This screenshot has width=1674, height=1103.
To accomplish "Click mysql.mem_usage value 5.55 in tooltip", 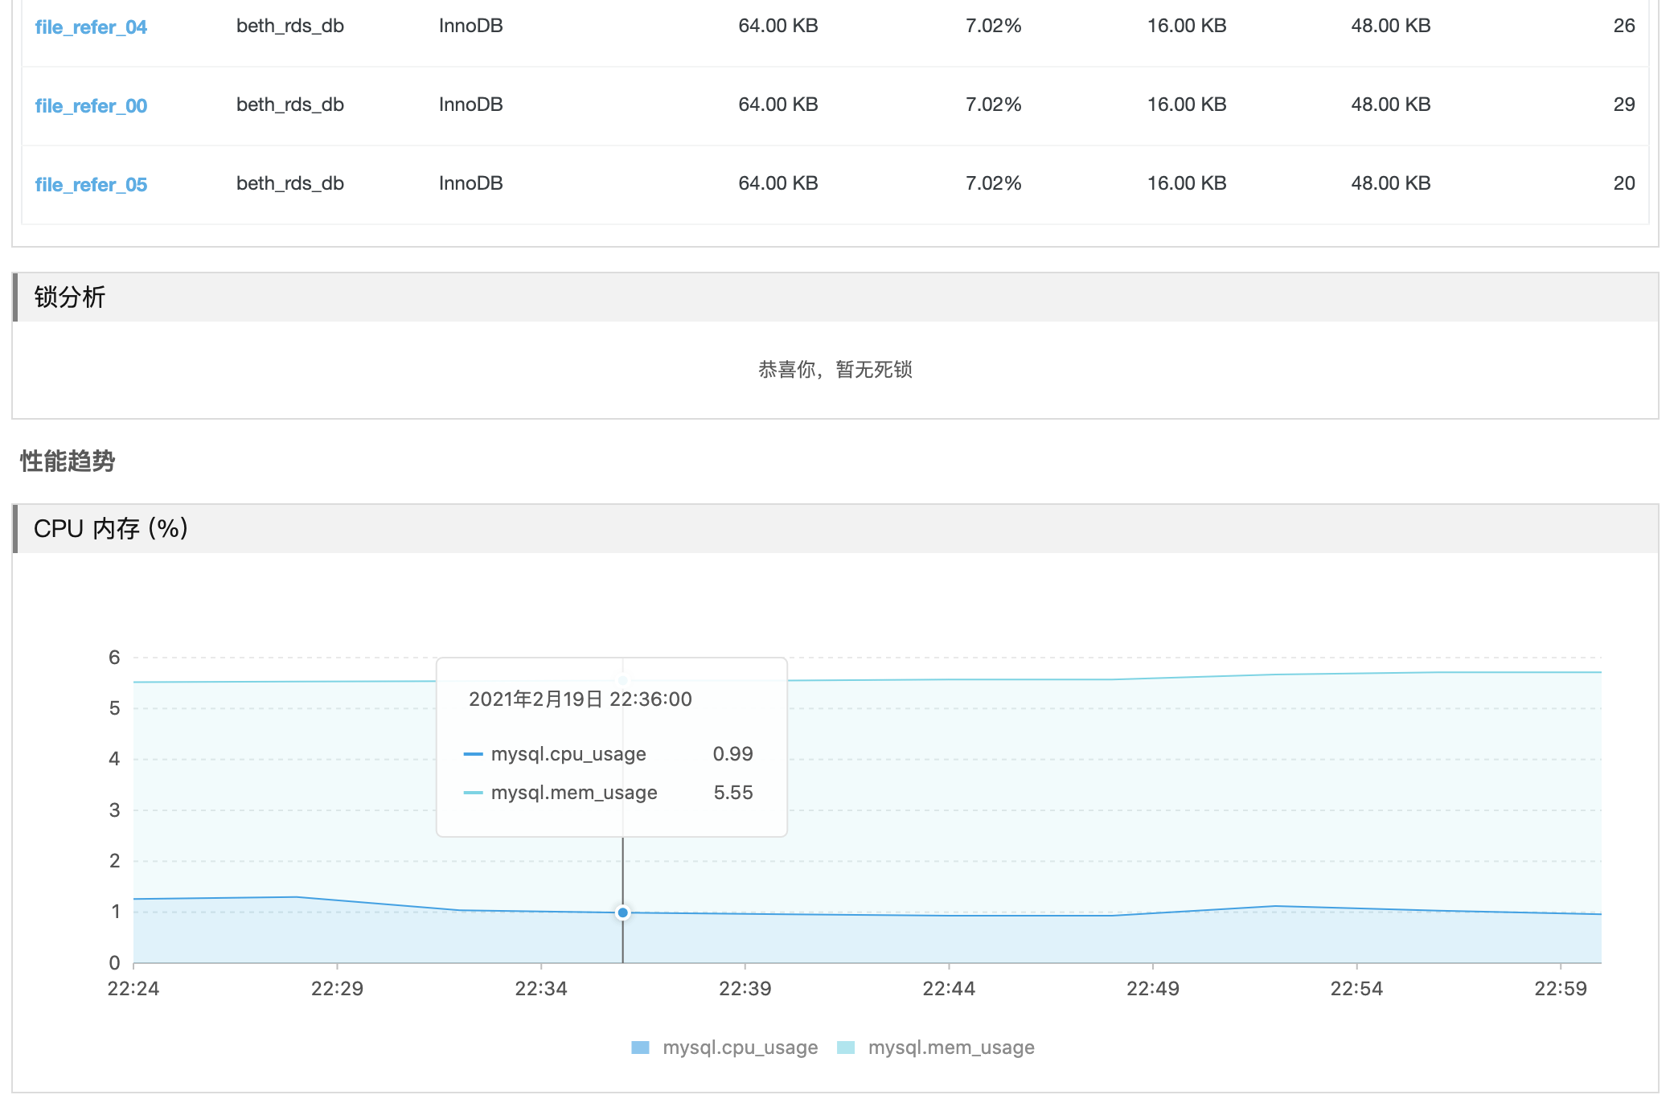I will 732,793.
